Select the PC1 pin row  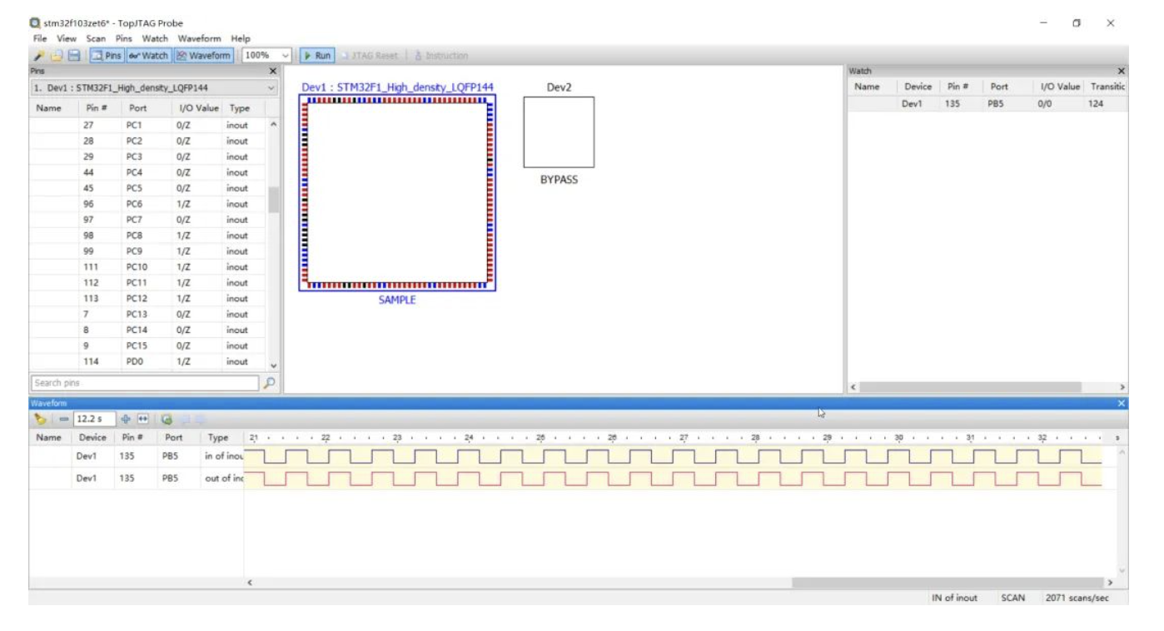tap(148, 125)
